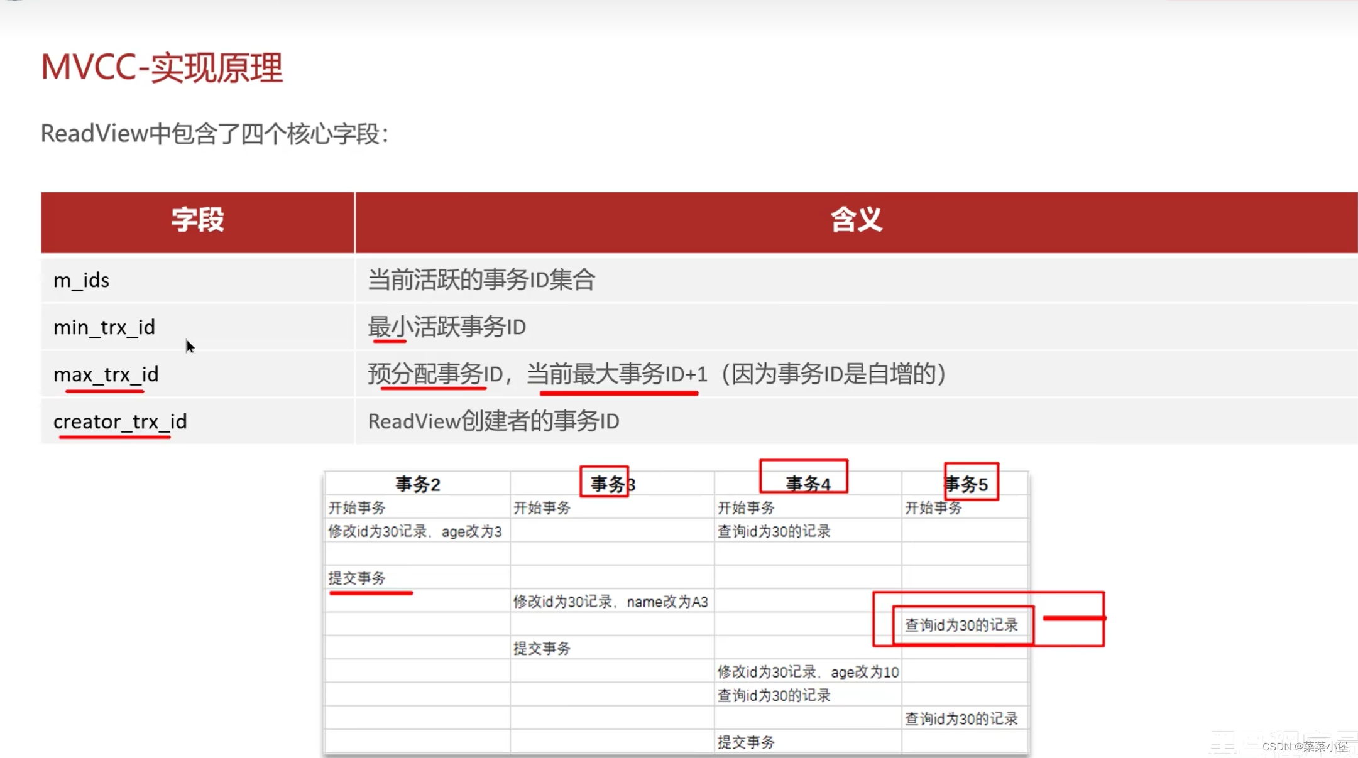Click the last 查询id为30的记录 in 事务5

tap(961, 718)
